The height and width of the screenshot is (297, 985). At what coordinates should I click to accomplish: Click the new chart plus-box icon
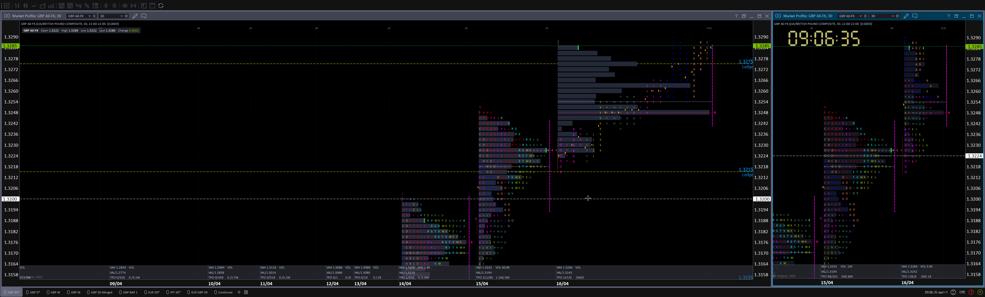[6, 6]
